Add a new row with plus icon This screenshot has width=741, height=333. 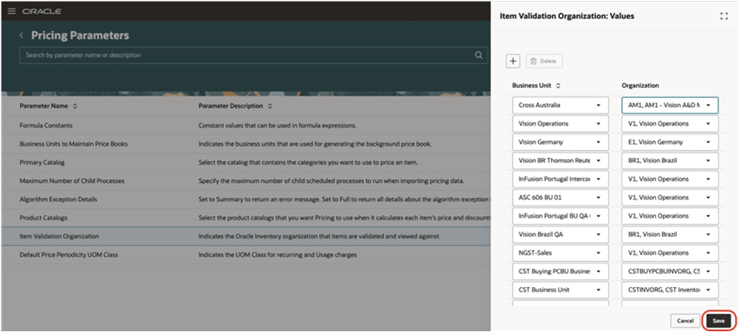coord(513,61)
